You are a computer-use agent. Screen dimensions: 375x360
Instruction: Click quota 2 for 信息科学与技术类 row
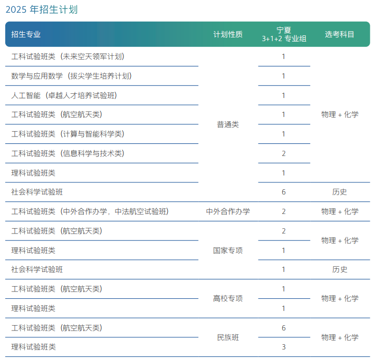(284, 153)
